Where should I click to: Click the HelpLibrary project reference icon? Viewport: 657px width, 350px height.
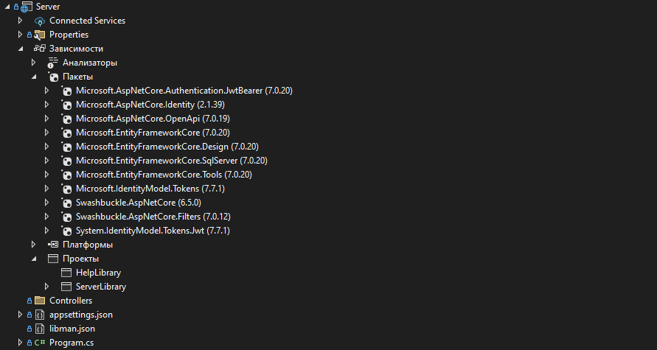coord(66,273)
